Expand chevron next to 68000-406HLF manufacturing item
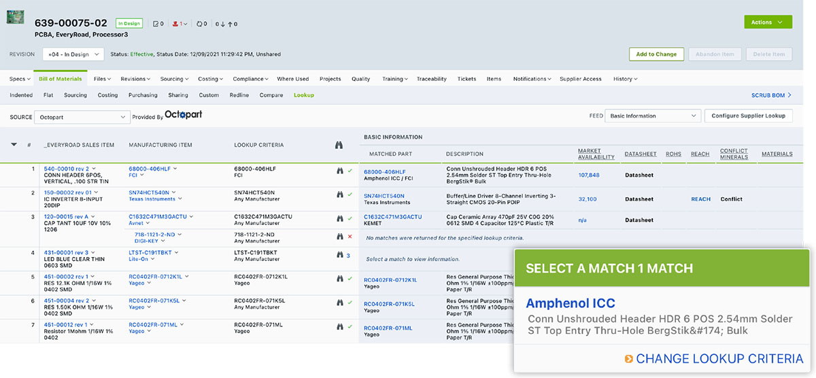Image resolution: width=816 pixels, height=378 pixels. coord(175,169)
